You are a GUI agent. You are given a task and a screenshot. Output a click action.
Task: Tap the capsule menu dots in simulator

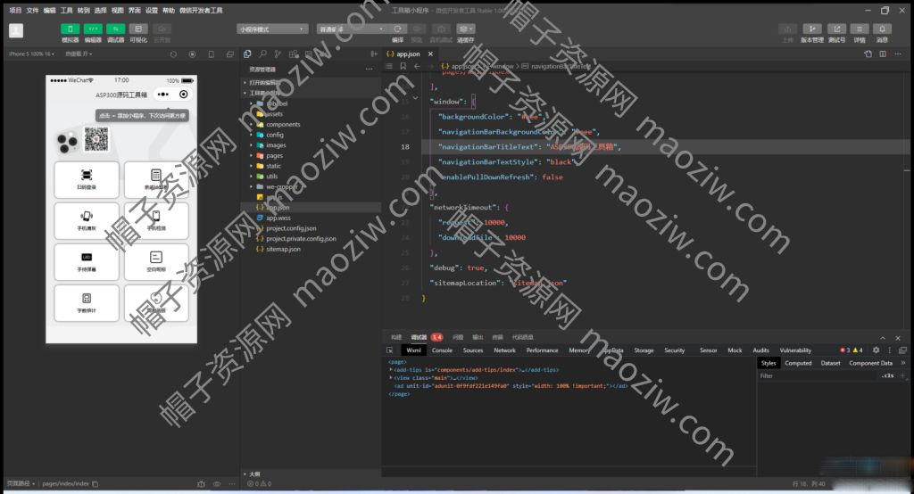(x=163, y=95)
